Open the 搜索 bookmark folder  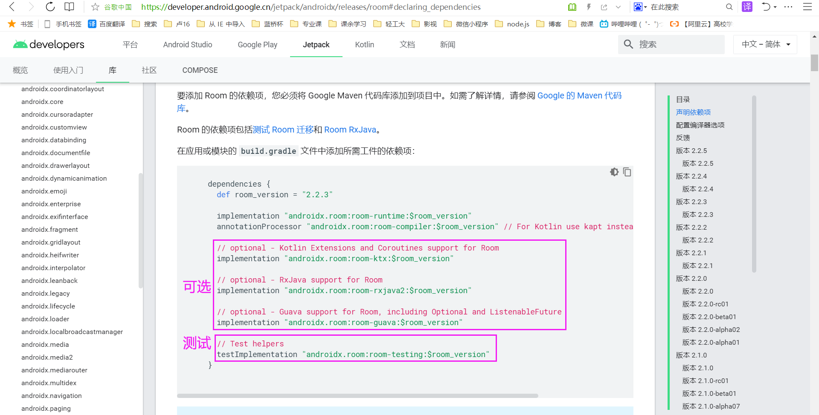tap(145, 24)
